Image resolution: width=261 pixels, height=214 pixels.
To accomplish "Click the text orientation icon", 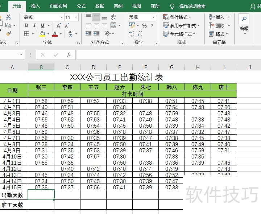I will point(107,34).
